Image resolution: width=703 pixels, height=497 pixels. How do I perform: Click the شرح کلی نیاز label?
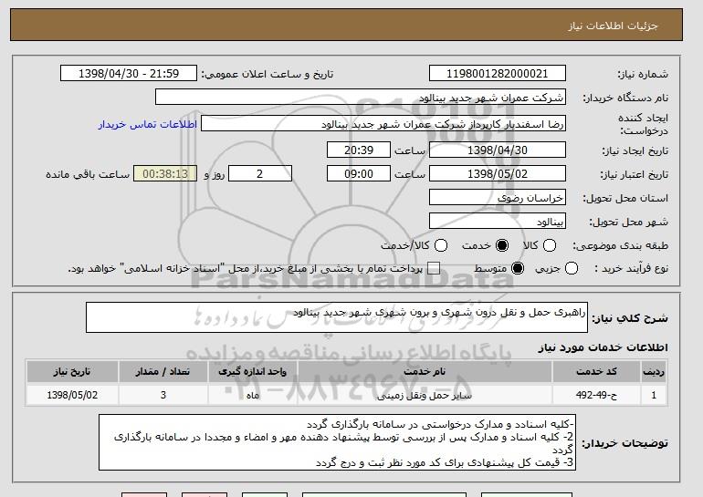629,318
